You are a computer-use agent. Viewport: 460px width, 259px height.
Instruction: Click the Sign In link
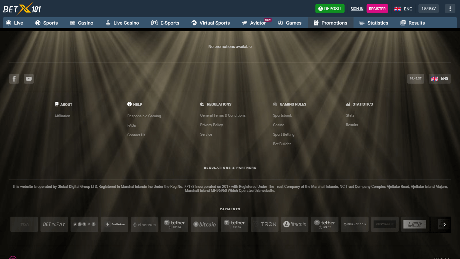[x=357, y=9]
